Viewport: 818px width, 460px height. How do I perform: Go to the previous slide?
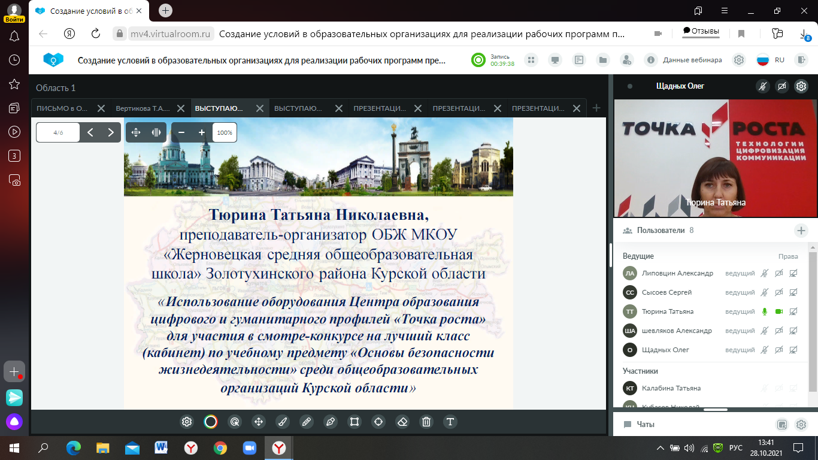click(x=90, y=132)
